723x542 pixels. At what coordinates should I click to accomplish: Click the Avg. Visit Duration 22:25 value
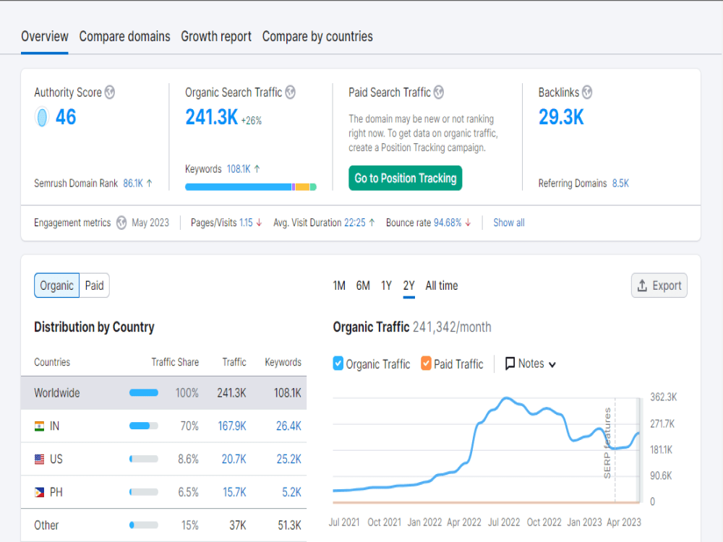pyautogui.click(x=355, y=223)
